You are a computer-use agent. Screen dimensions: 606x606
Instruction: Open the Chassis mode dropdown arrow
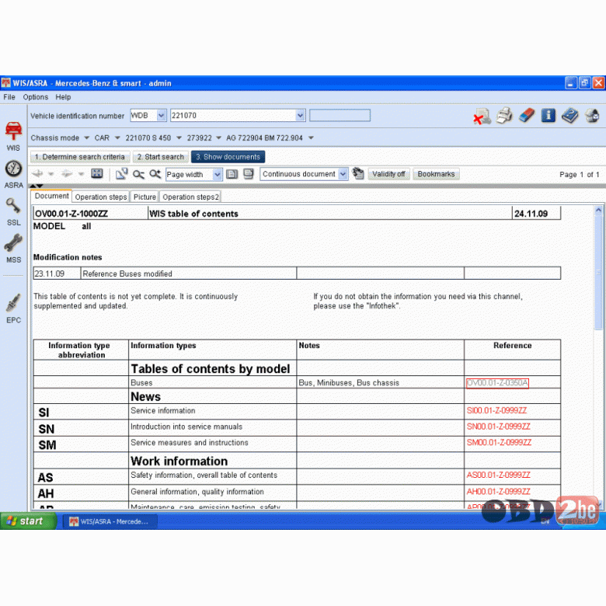[x=86, y=138]
